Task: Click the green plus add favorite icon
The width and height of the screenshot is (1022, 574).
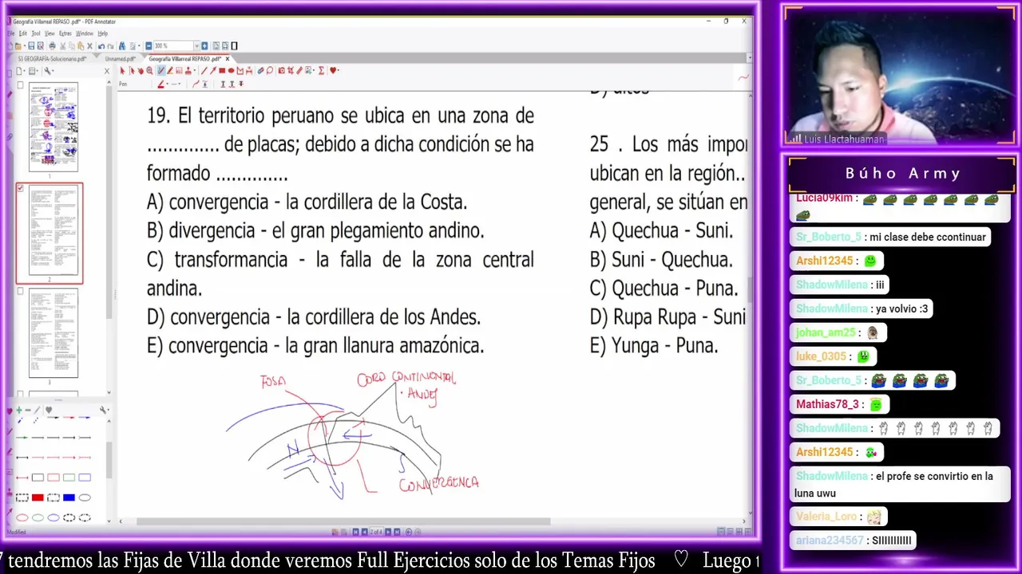Action: coord(19,410)
